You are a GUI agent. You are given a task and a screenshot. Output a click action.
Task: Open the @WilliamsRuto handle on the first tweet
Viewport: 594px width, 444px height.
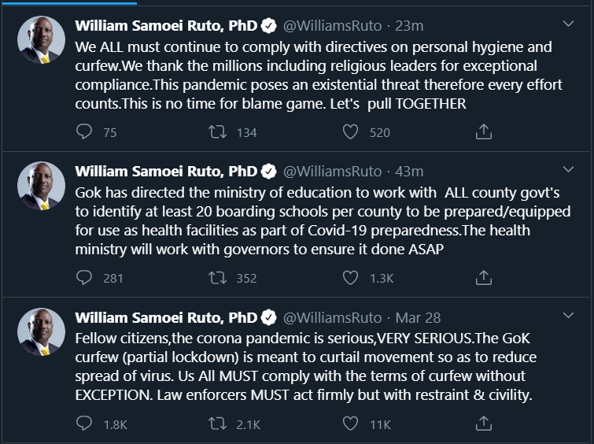330,25
